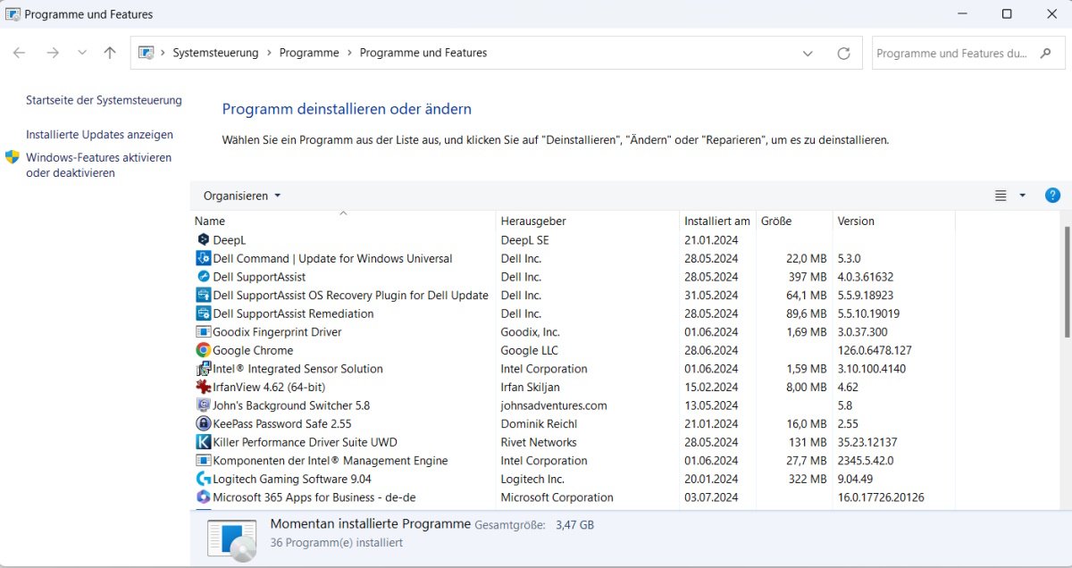Open the view options dropdown arrow
The height and width of the screenshot is (568, 1072).
pyautogui.click(x=1023, y=196)
